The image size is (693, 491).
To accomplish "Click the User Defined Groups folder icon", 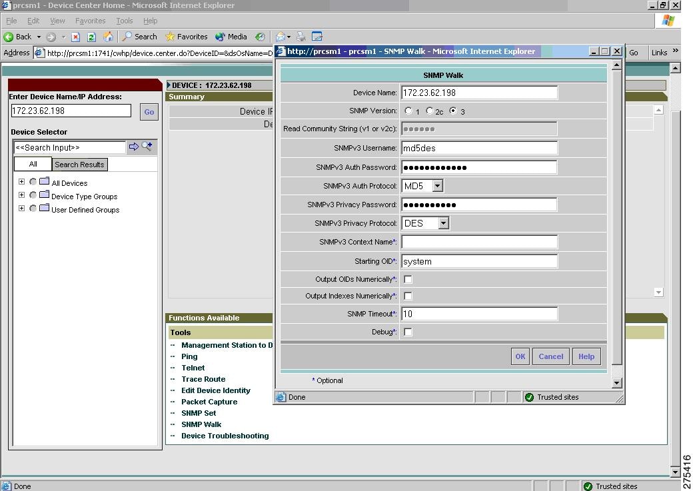I will click(x=44, y=208).
